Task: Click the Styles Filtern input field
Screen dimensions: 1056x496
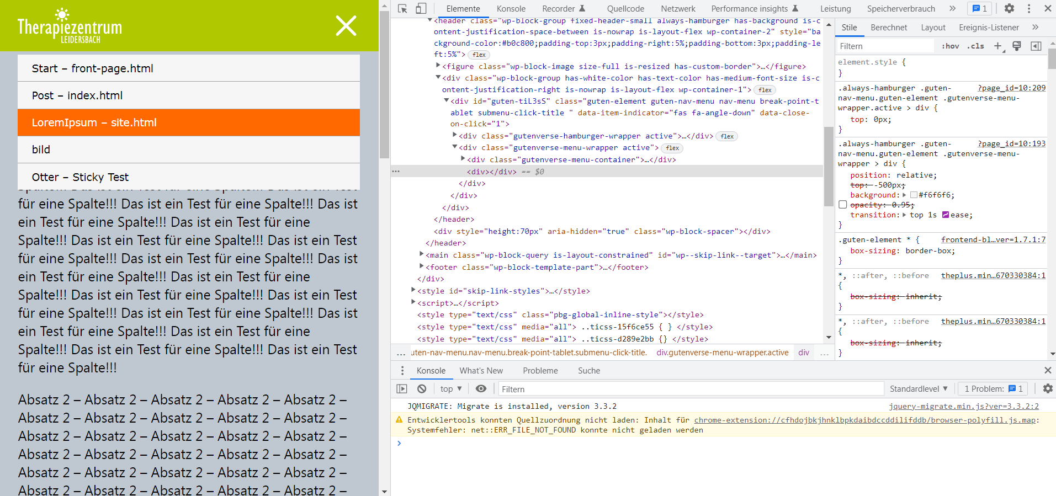Action: [885, 46]
